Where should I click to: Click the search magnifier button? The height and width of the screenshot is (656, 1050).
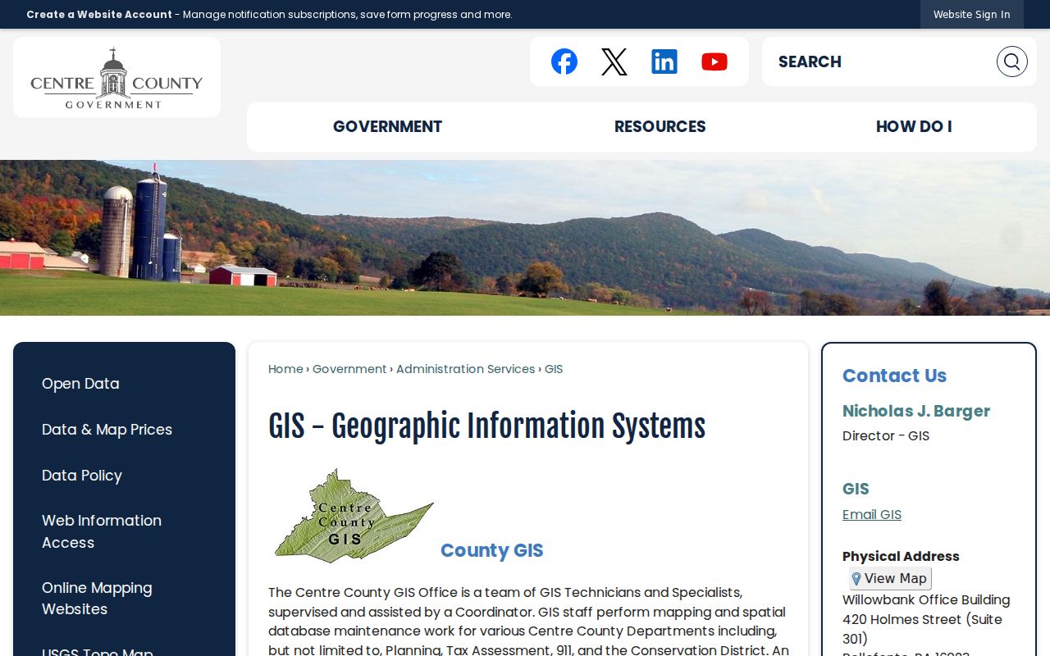pyautogui.click(x=1011, y=61)
